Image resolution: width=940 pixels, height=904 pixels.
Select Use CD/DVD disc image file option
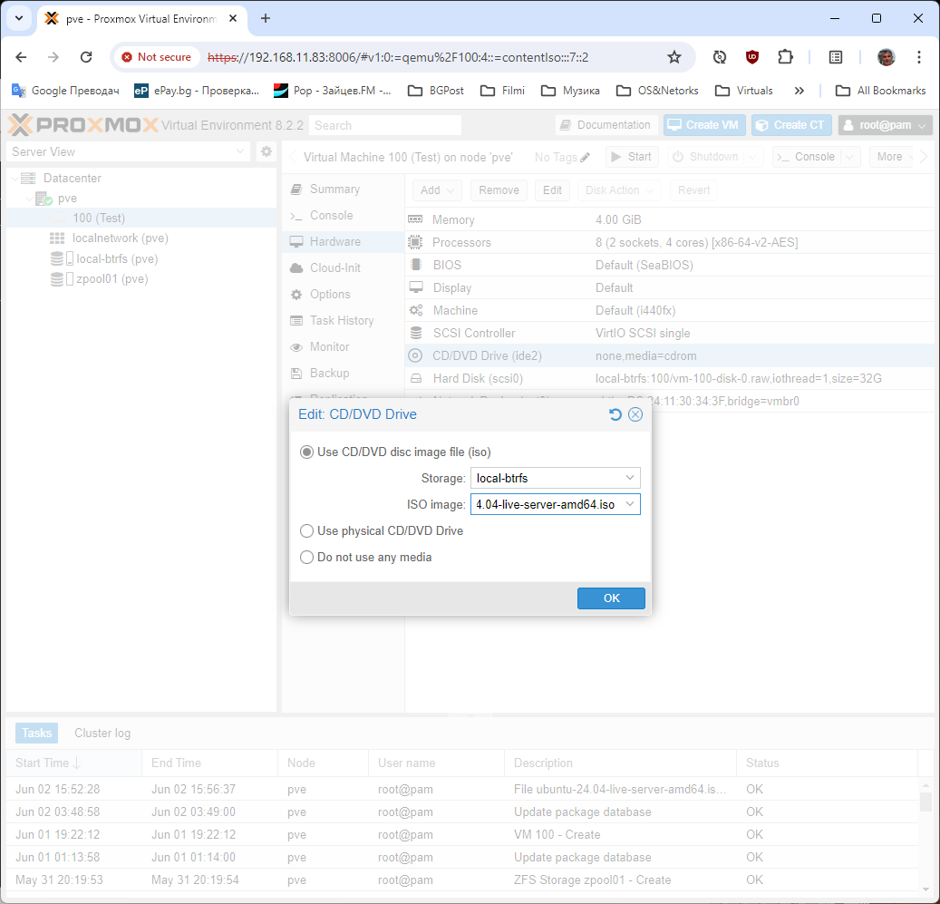pos(306,452)
